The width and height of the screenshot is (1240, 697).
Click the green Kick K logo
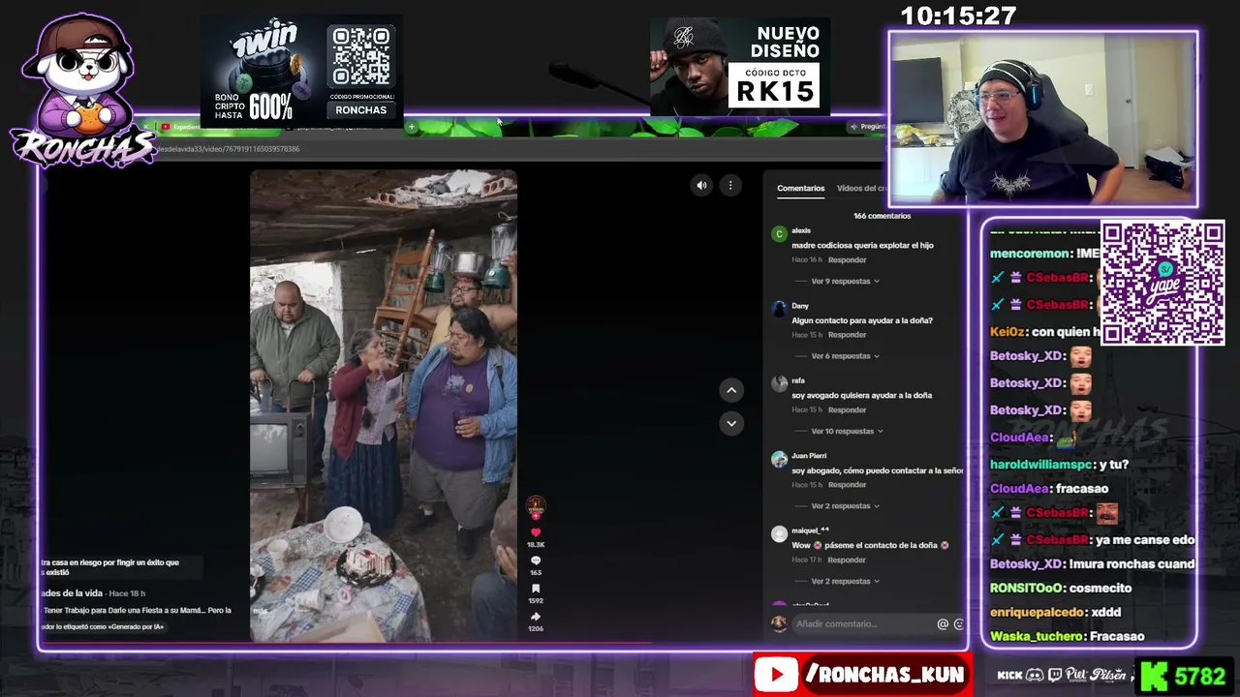(x=1154, y=675)
